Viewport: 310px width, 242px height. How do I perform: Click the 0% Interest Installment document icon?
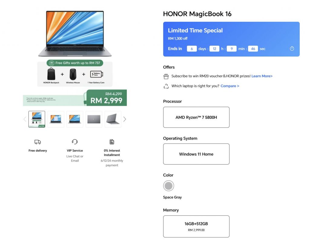[112, 142]
